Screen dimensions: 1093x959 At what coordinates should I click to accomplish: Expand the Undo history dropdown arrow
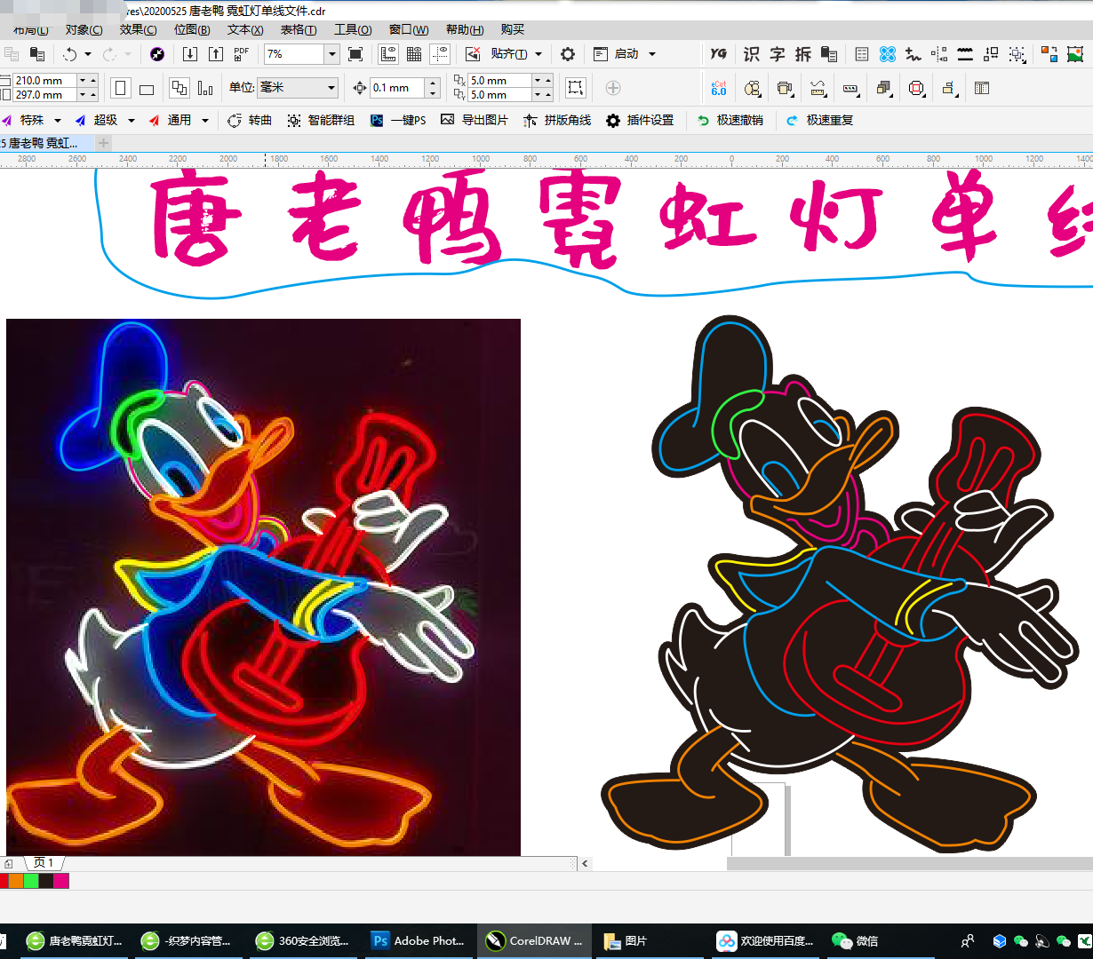point(87,54)
